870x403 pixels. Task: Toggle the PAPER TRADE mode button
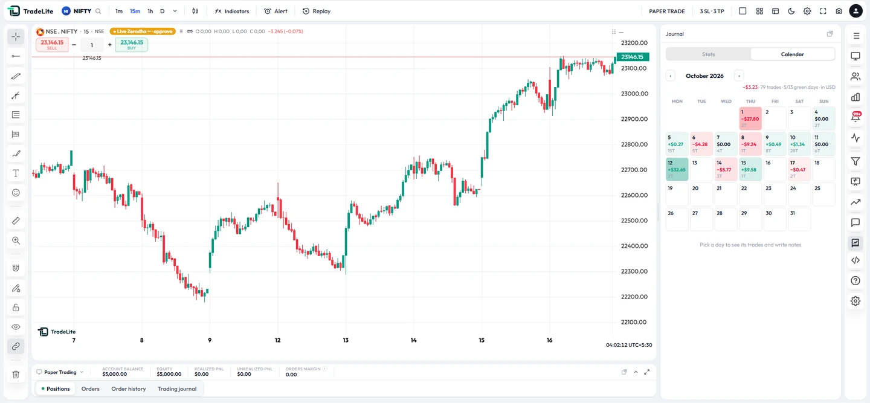click(667, 11)
